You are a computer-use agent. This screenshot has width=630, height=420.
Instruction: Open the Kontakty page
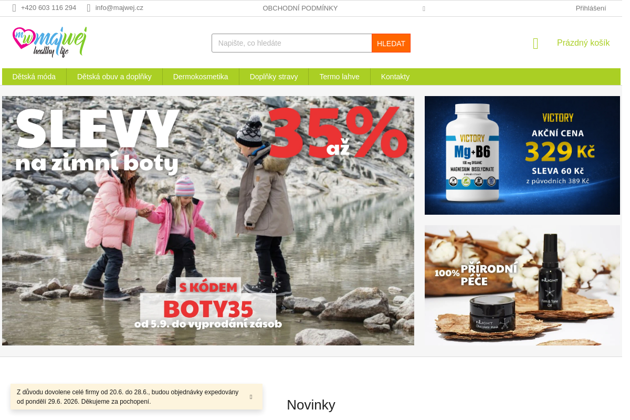point(395,77)
